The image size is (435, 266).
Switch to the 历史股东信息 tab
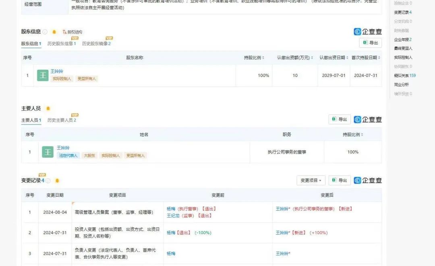(x=62, y=44)
